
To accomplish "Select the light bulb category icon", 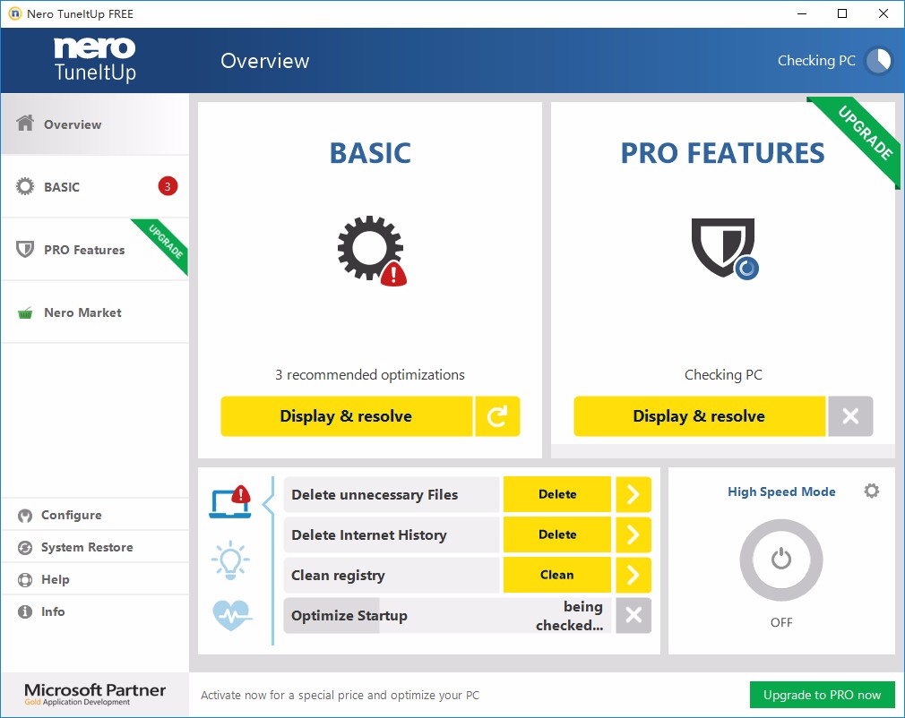I will [x=230, y=560].
